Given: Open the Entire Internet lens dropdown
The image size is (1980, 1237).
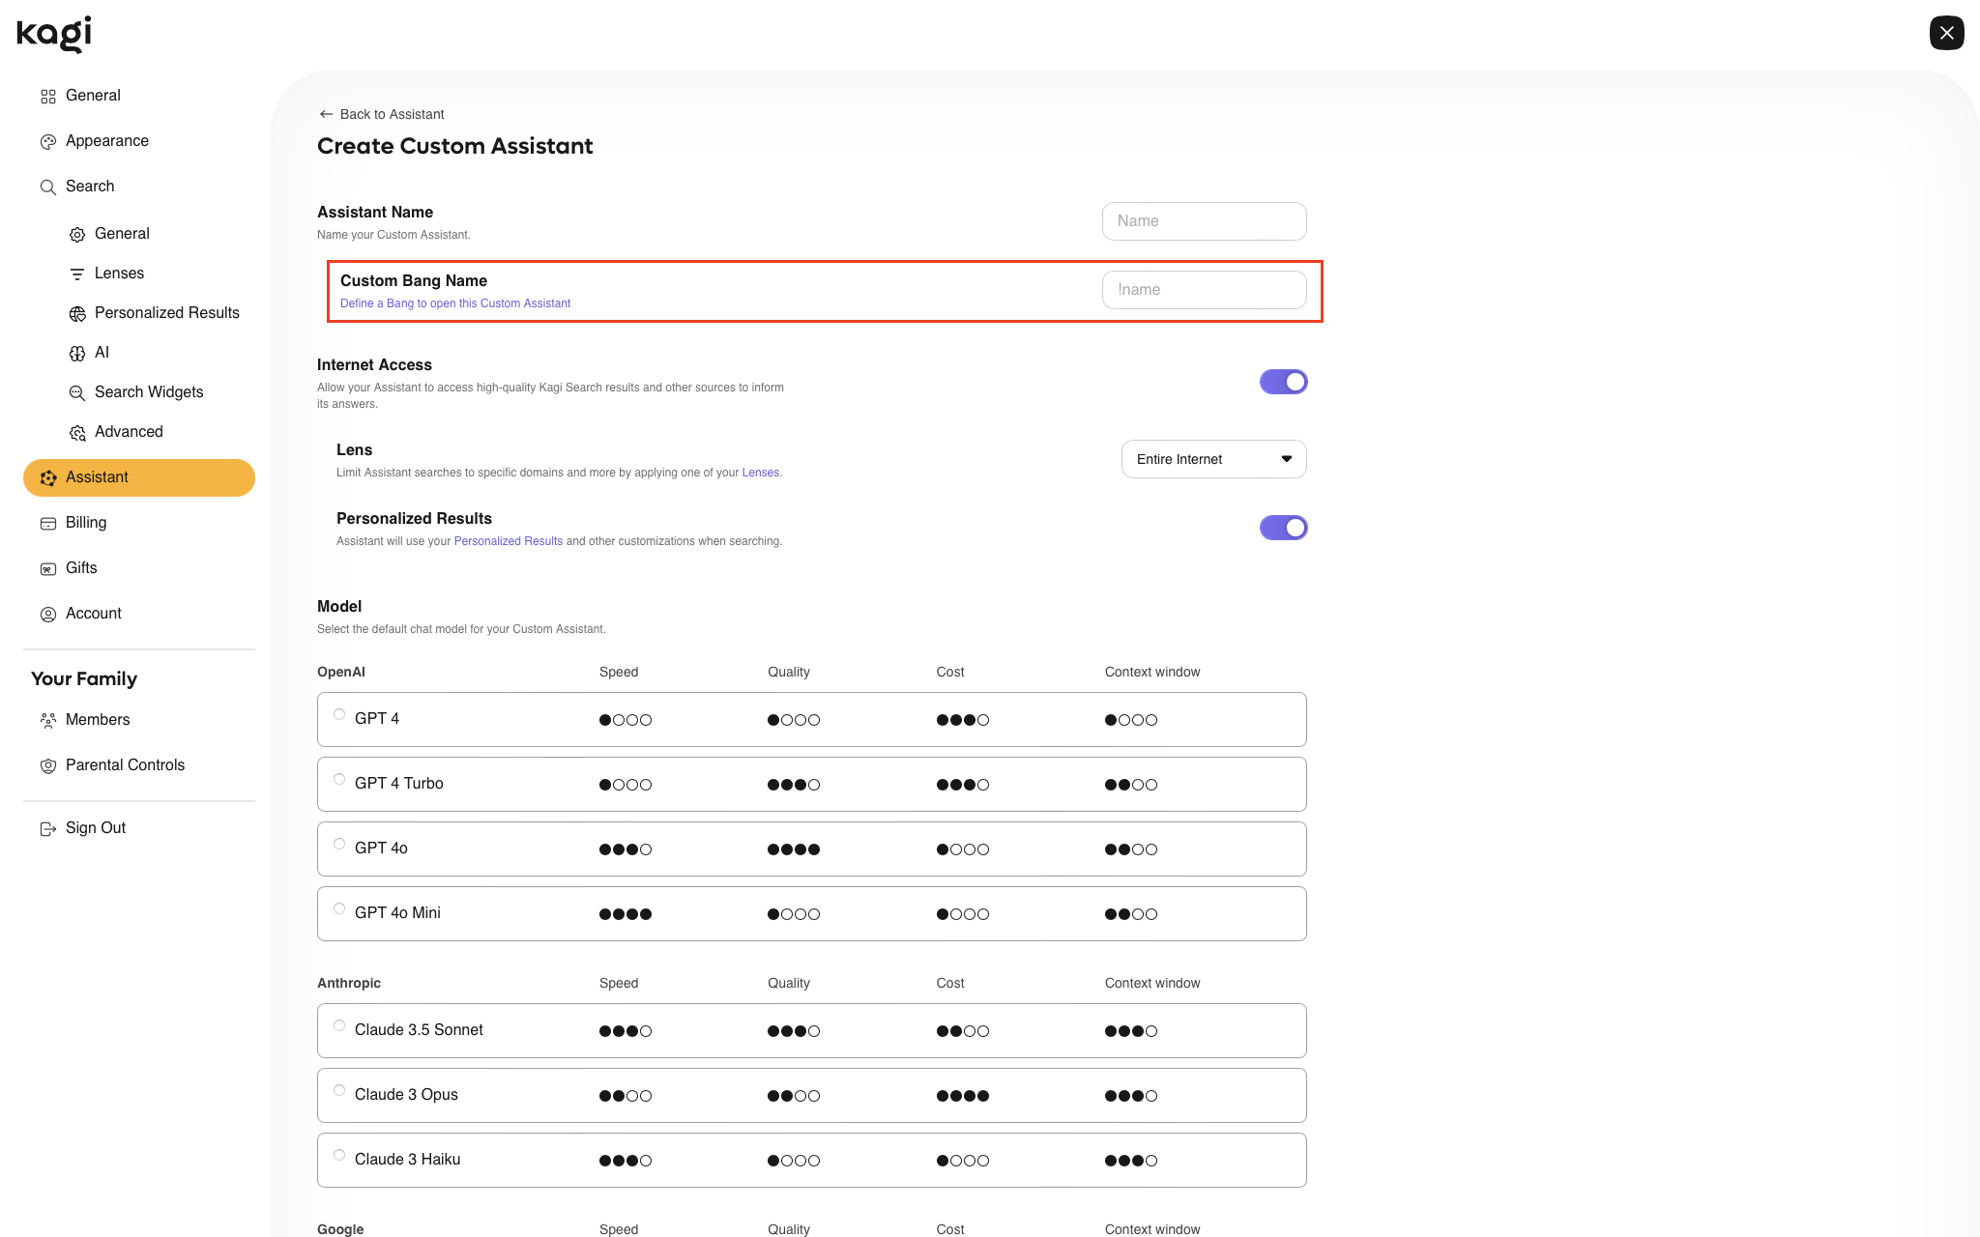Looking at the screenshot, I should (1213, 459).
